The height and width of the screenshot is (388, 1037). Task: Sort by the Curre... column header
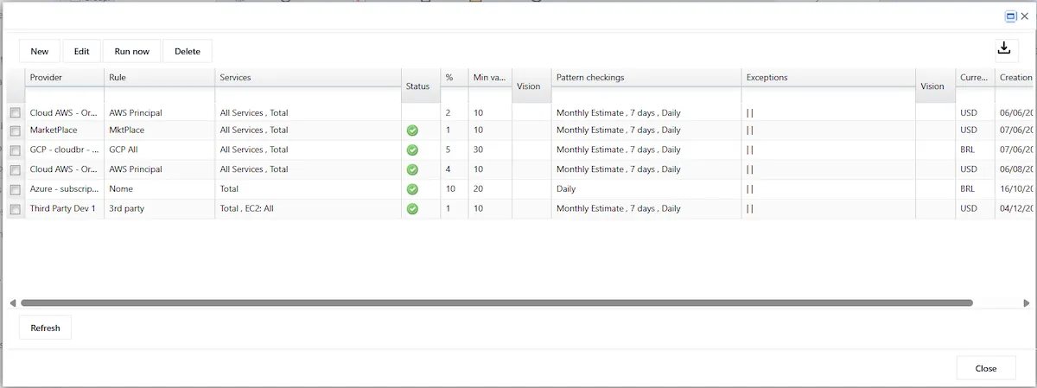975,78
